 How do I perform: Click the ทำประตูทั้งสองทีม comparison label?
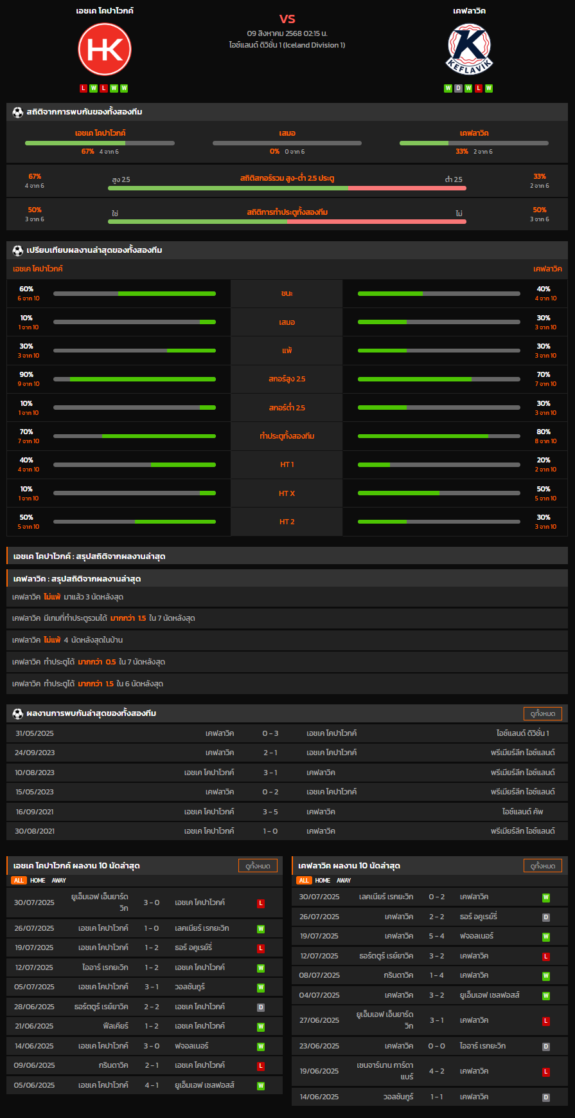pos(287,436)
